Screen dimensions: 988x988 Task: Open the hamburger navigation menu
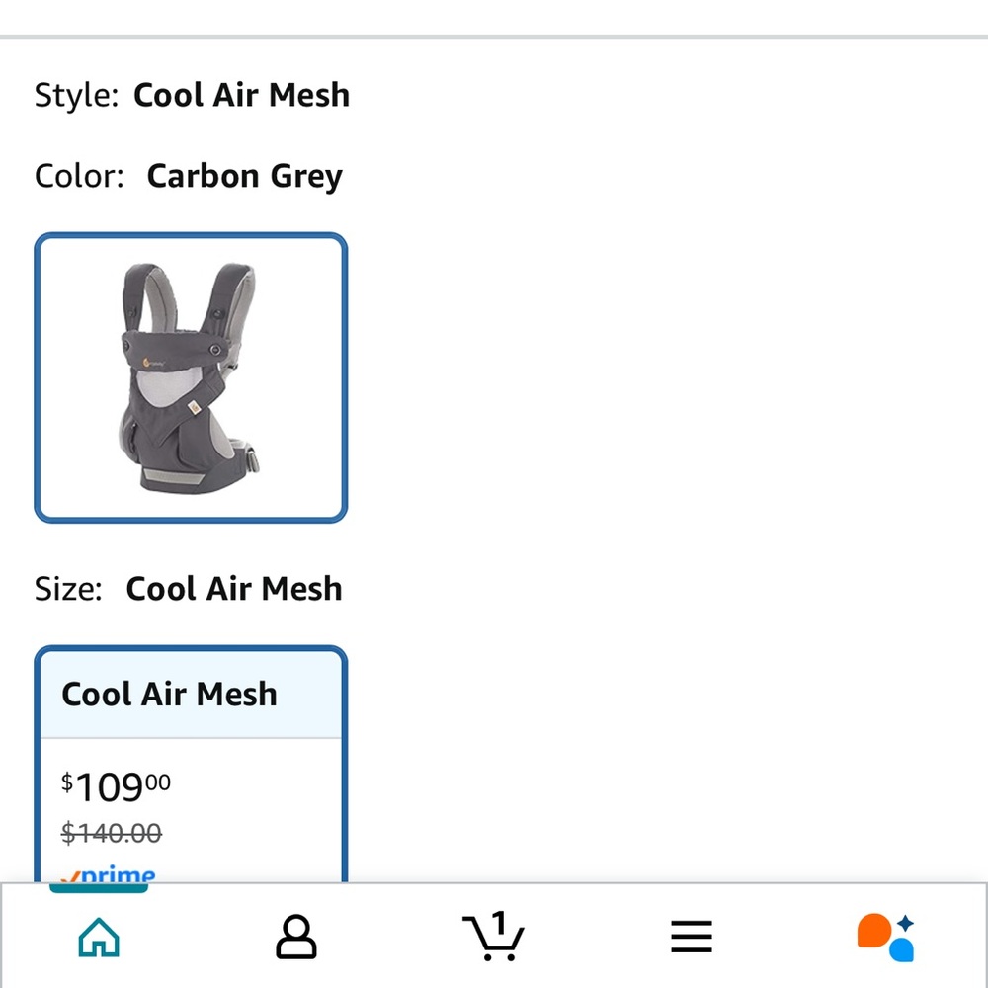tap(692, 936)
